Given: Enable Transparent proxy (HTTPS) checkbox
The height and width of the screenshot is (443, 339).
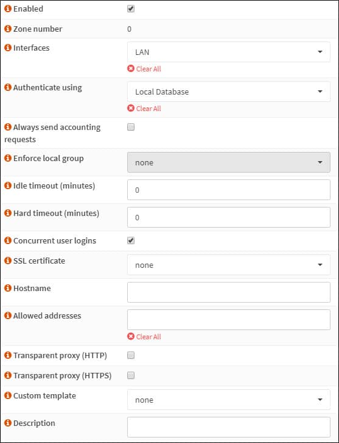Looking at the screenshot, I should 131,375.
